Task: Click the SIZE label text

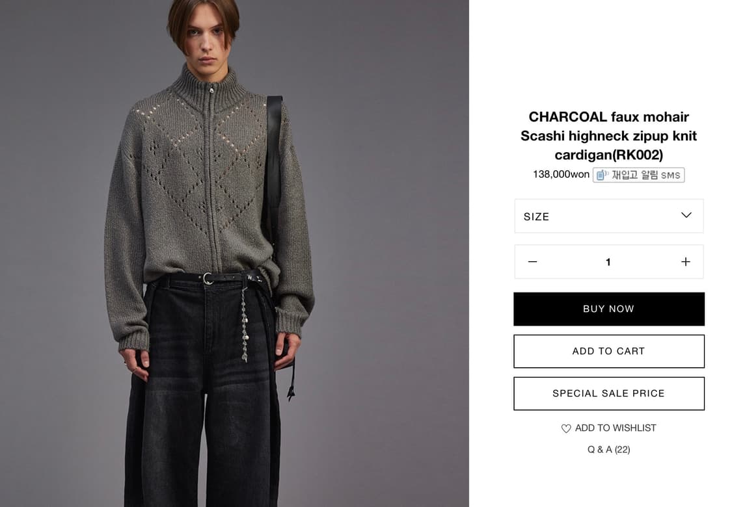Action: [x=536, y=217]
